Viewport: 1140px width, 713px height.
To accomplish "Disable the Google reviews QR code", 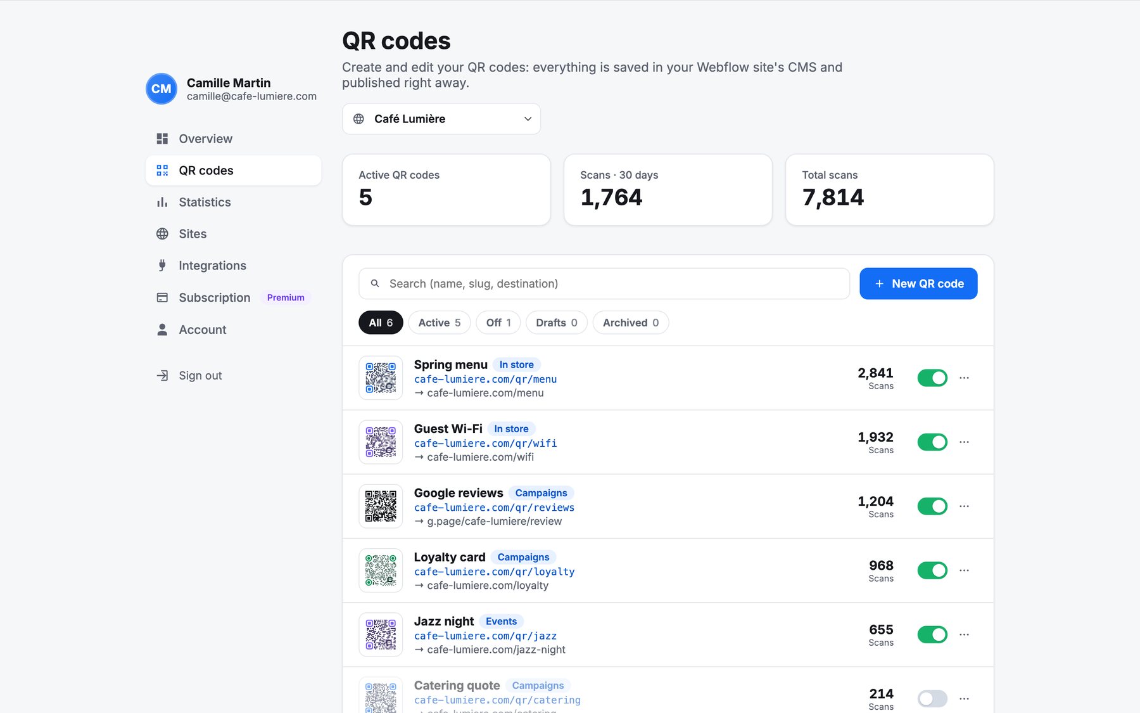I will (932, 506).
